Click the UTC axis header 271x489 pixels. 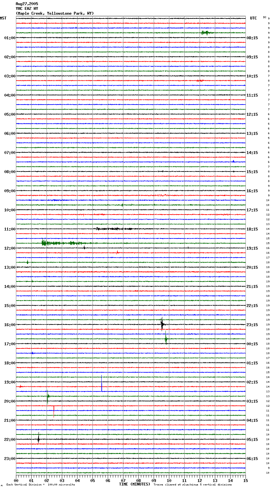pos(253,18)
